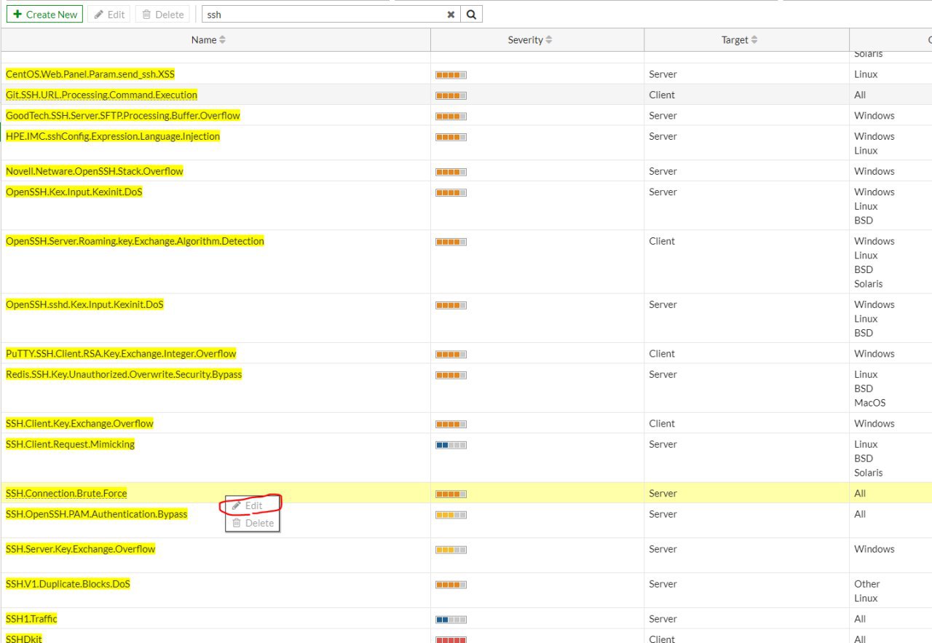Viewport: 932px width, 643px height.
Task: Select CentOS.Web.Panel.Param.send_ssh.XSS signature
Action: pos(90,74)
